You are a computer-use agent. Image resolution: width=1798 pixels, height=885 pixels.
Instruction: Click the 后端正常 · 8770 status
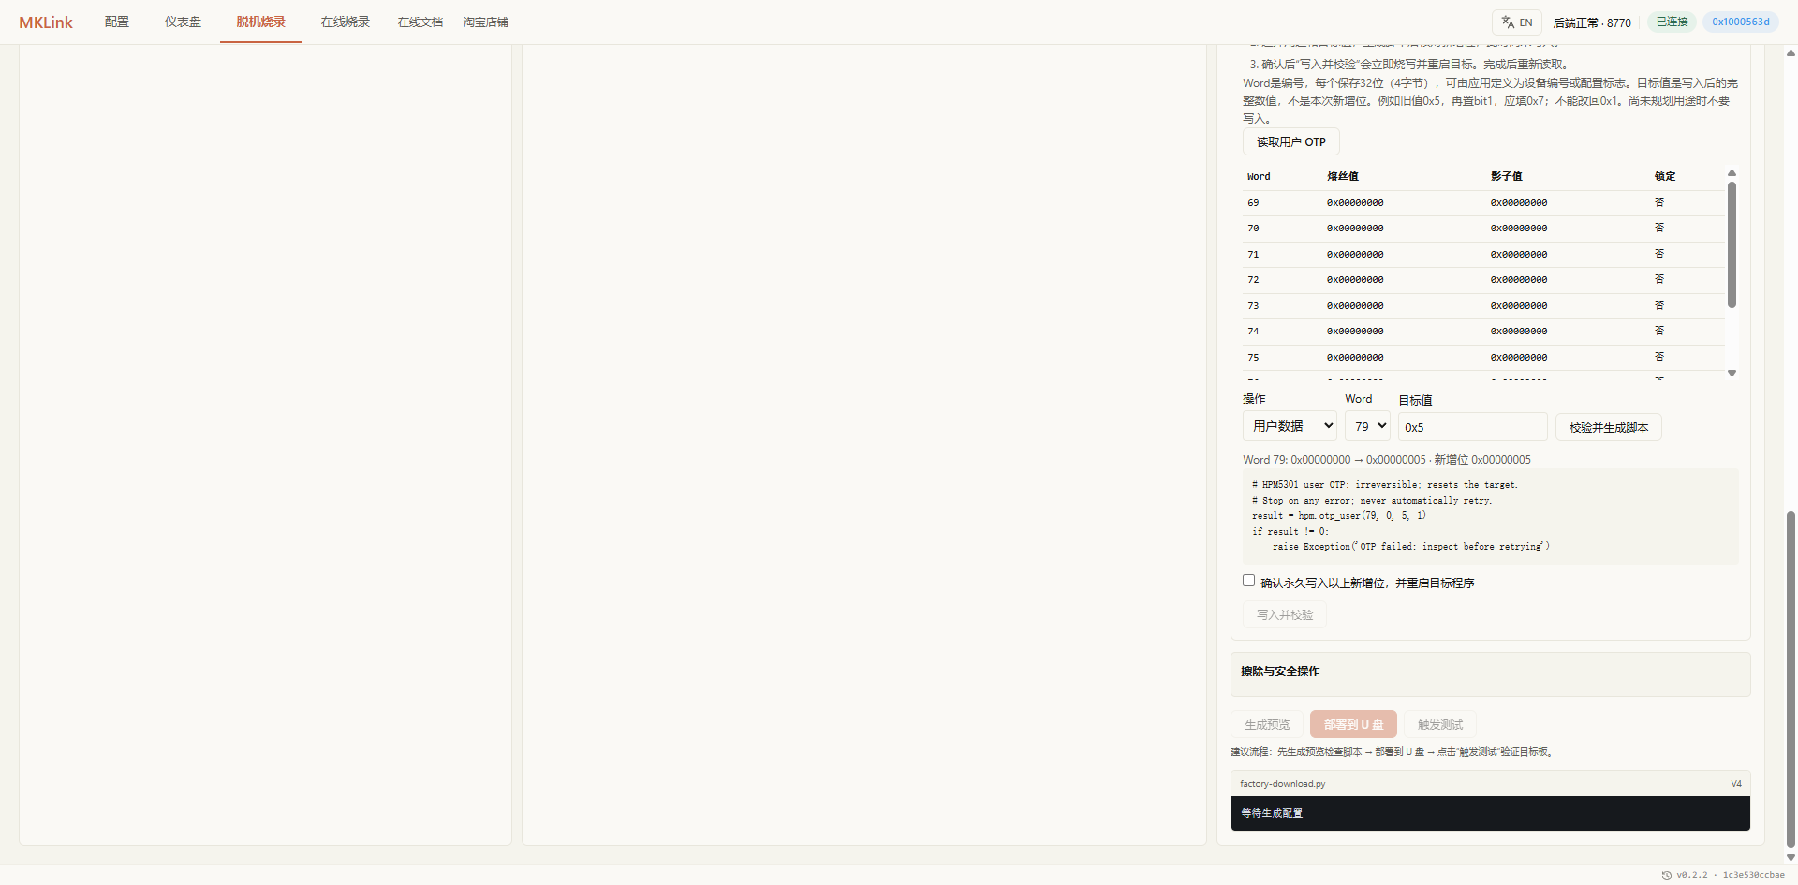point(1592,22)
